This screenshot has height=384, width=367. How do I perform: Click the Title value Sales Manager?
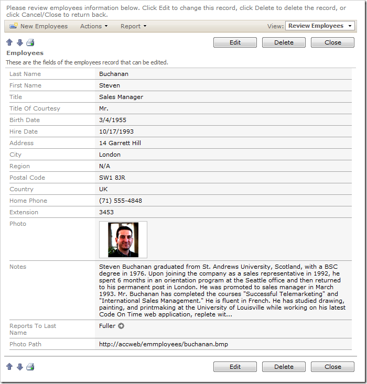click(x=121, y=97)
